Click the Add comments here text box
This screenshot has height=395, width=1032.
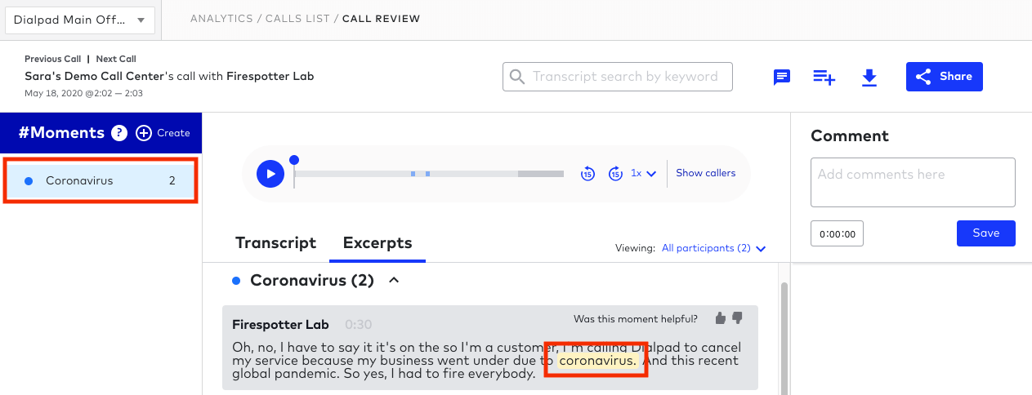[913, 182]
